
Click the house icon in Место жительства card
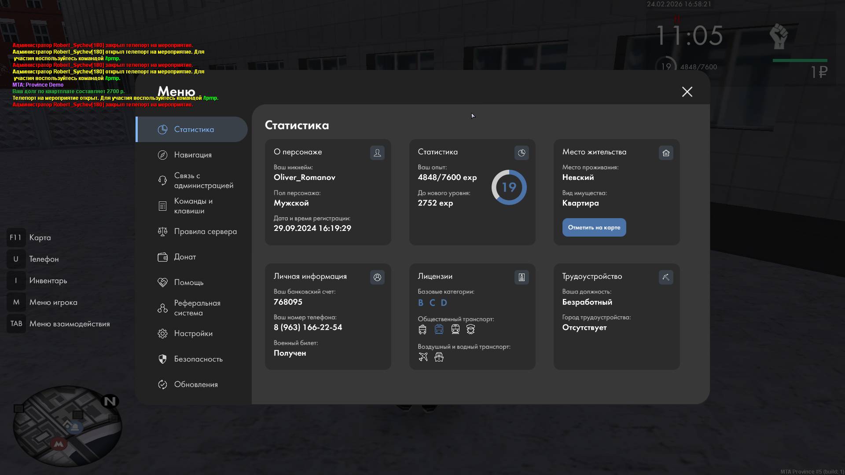click(666, 153)
